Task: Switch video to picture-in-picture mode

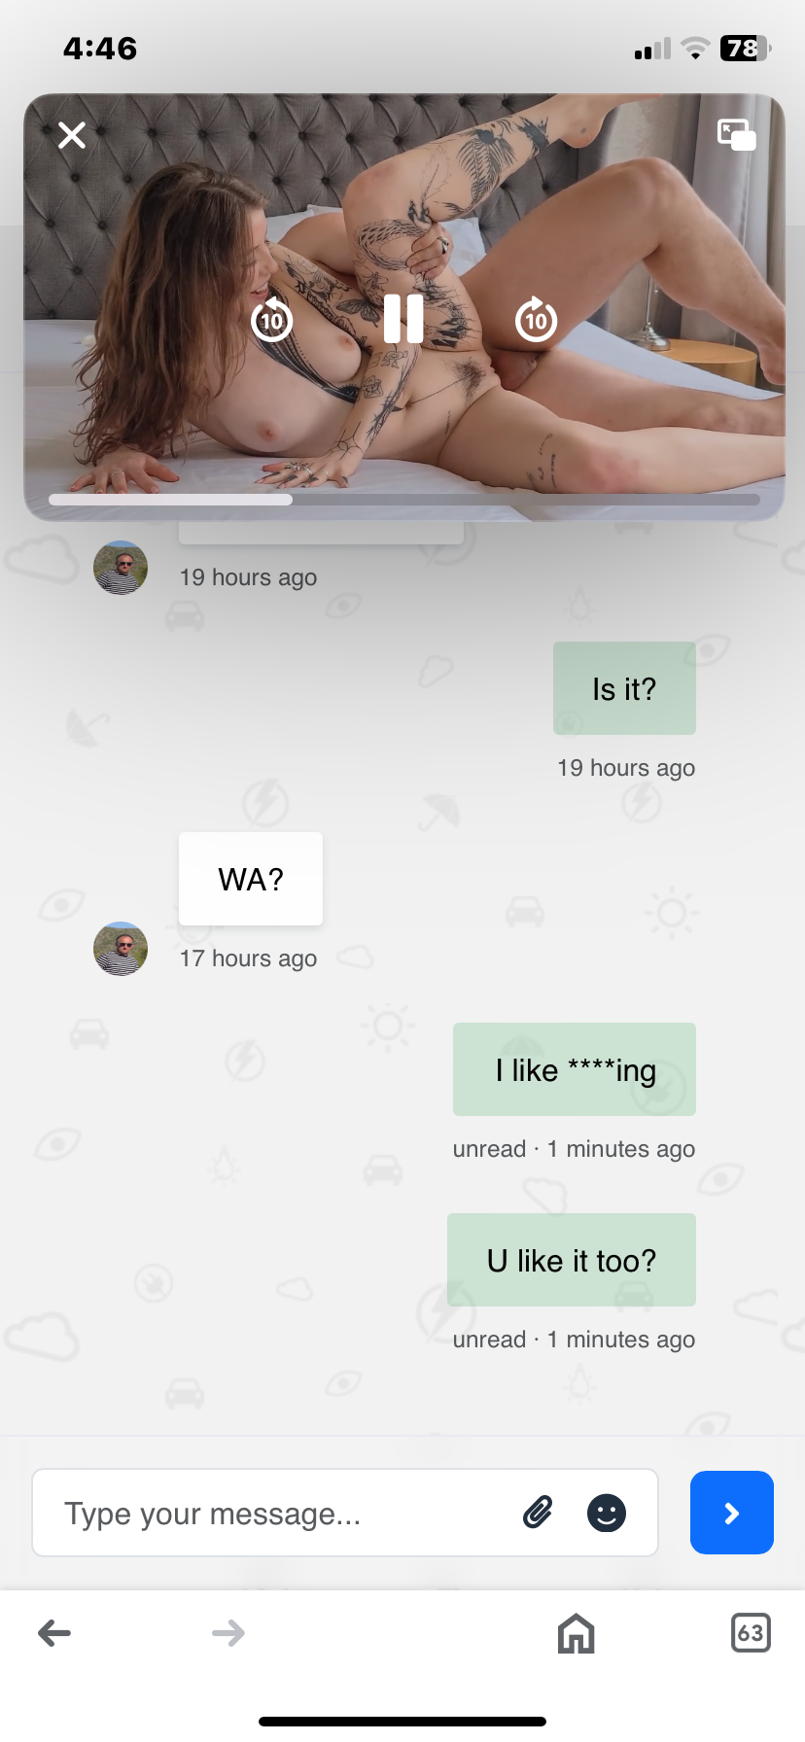Action: point(737,135)
